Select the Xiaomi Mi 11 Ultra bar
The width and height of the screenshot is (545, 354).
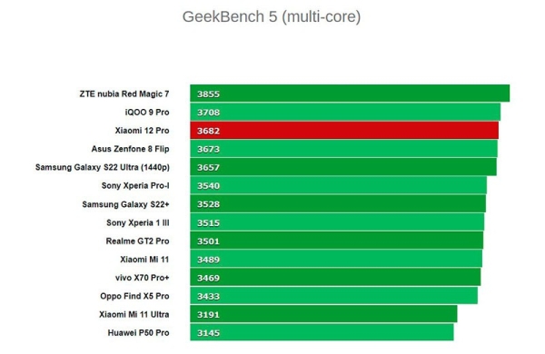click(x=323, y=314)
